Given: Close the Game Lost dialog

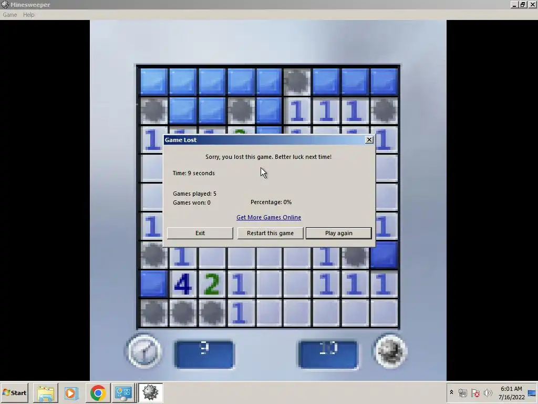Looking at the screenshot, I should pyautogui.click(x=369, y=139).
